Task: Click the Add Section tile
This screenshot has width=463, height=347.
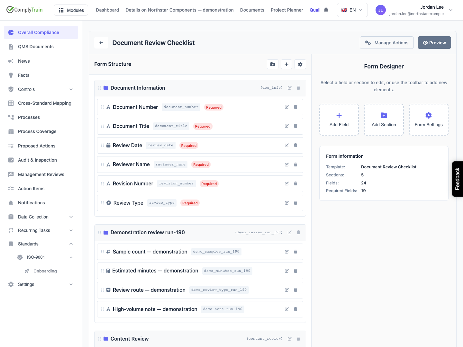Action: pos(384,120)
